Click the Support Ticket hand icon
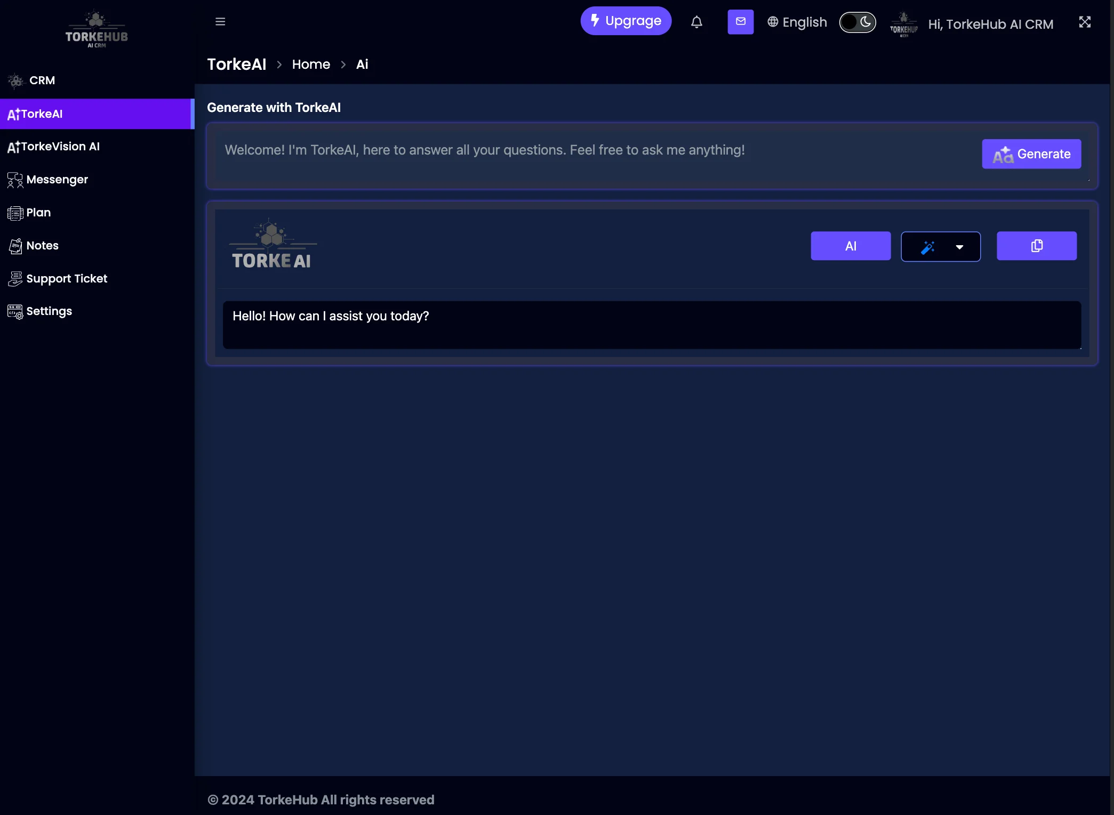 15,279
